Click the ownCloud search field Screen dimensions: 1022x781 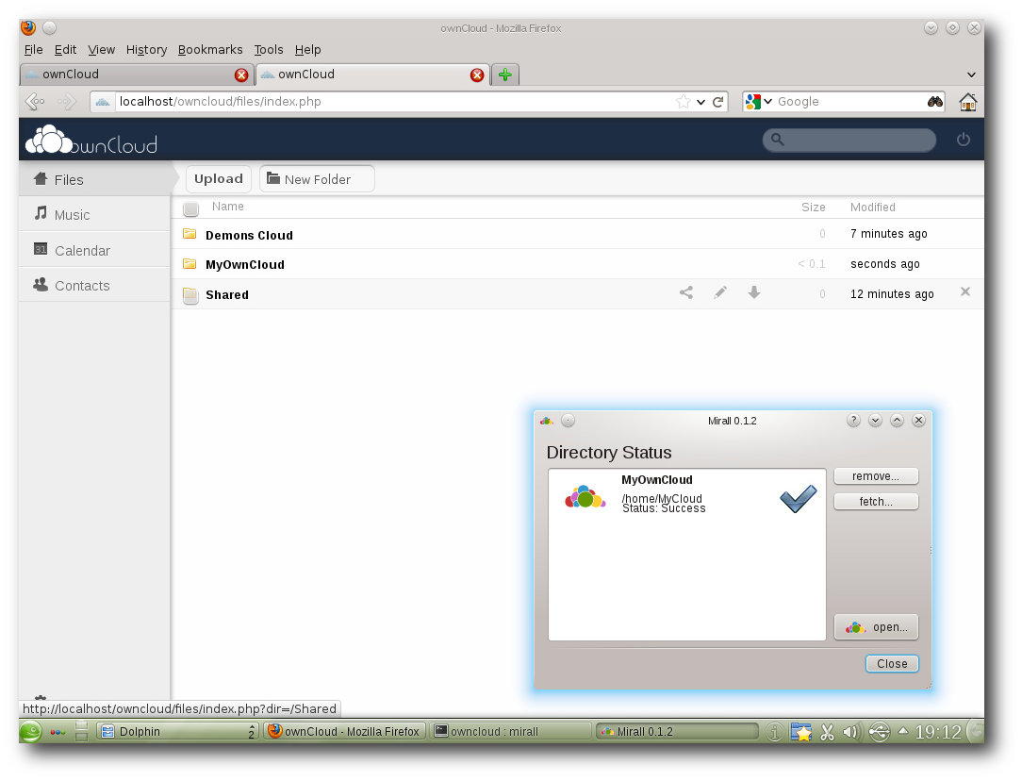[x=849, y=140]
